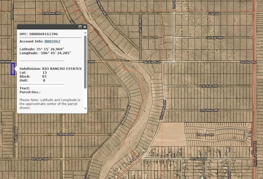Click the 4th Ave SW label on left
This screenshot has width=263, height=179.
[x=40, y=159]
